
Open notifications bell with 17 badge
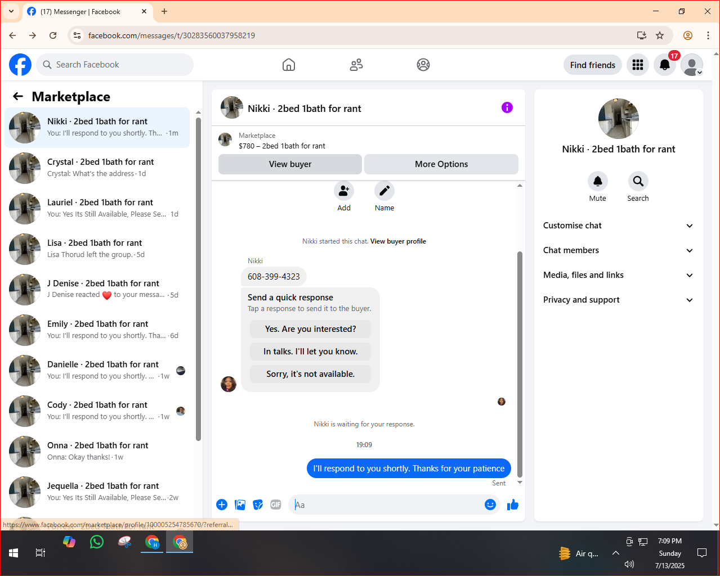click(x=665, y=65)
